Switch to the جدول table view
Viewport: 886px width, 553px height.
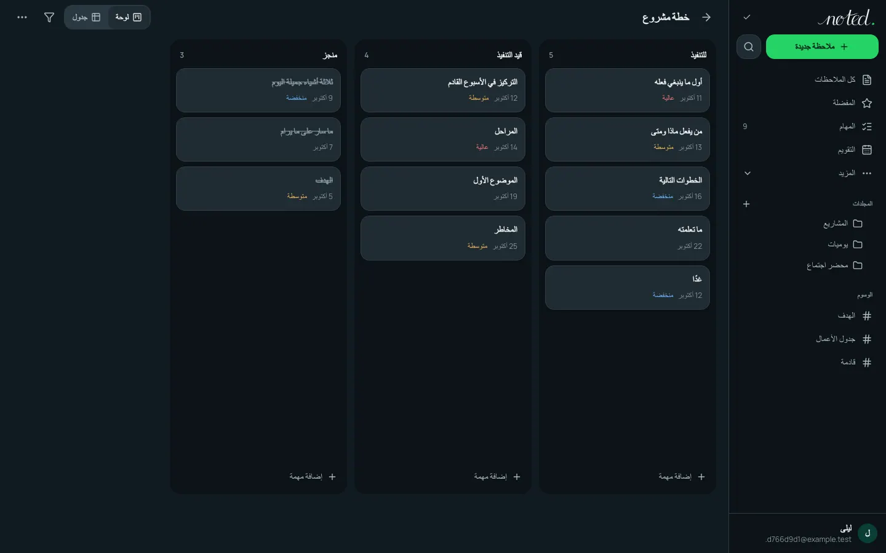[86, 17]
